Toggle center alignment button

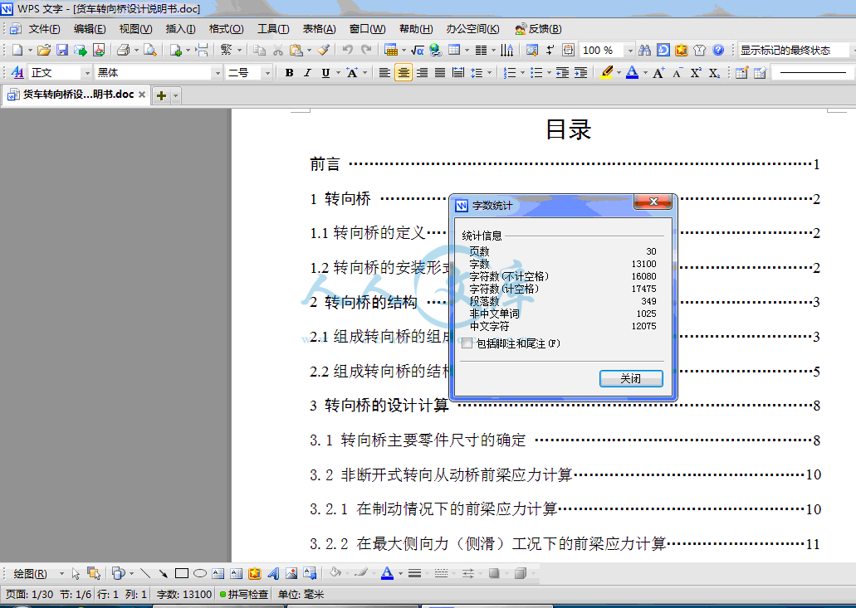point(404,72)
